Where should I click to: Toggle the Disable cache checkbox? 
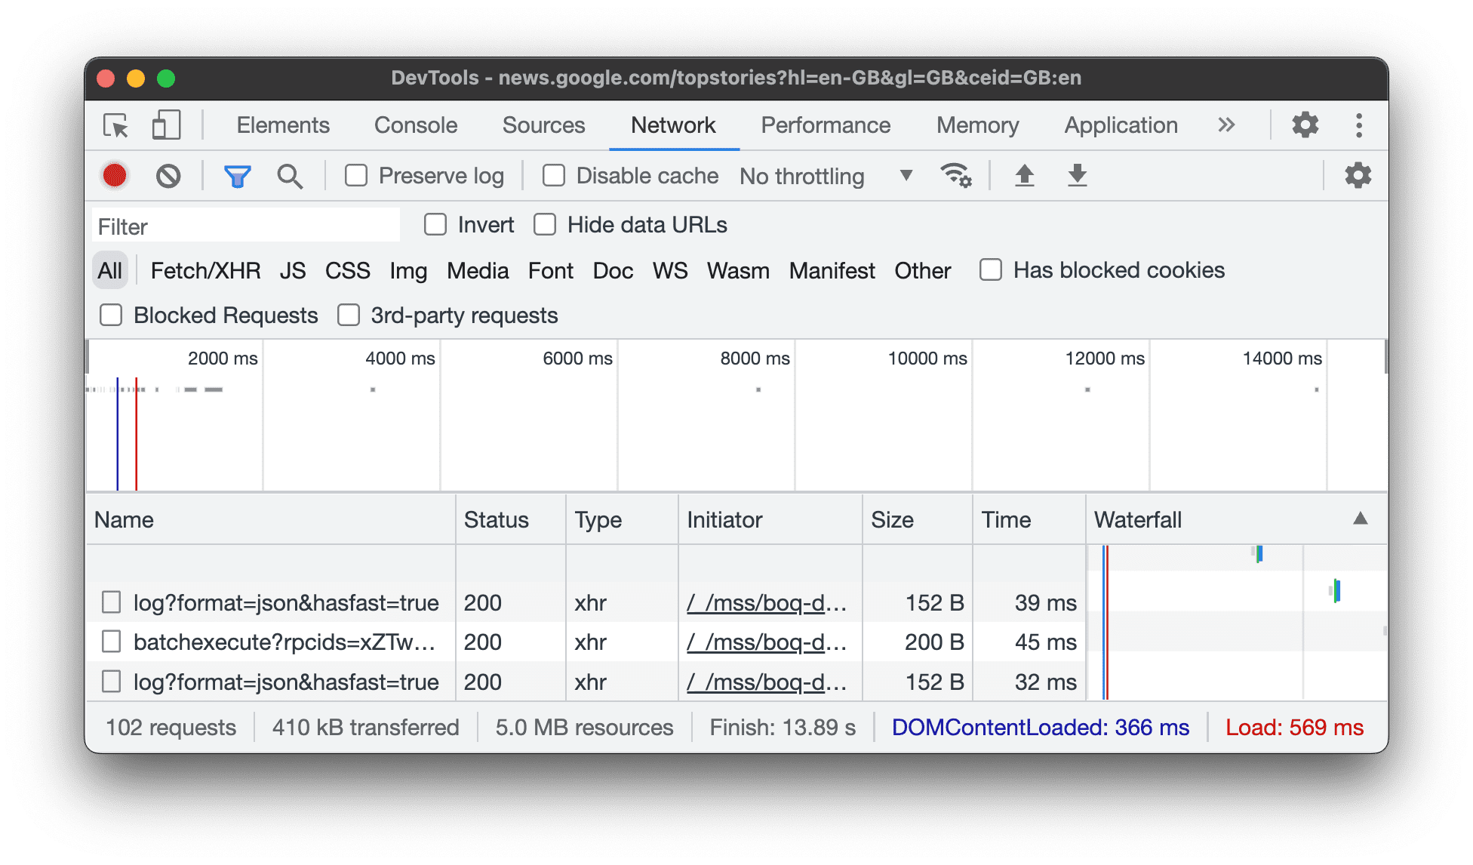point(552,174)
